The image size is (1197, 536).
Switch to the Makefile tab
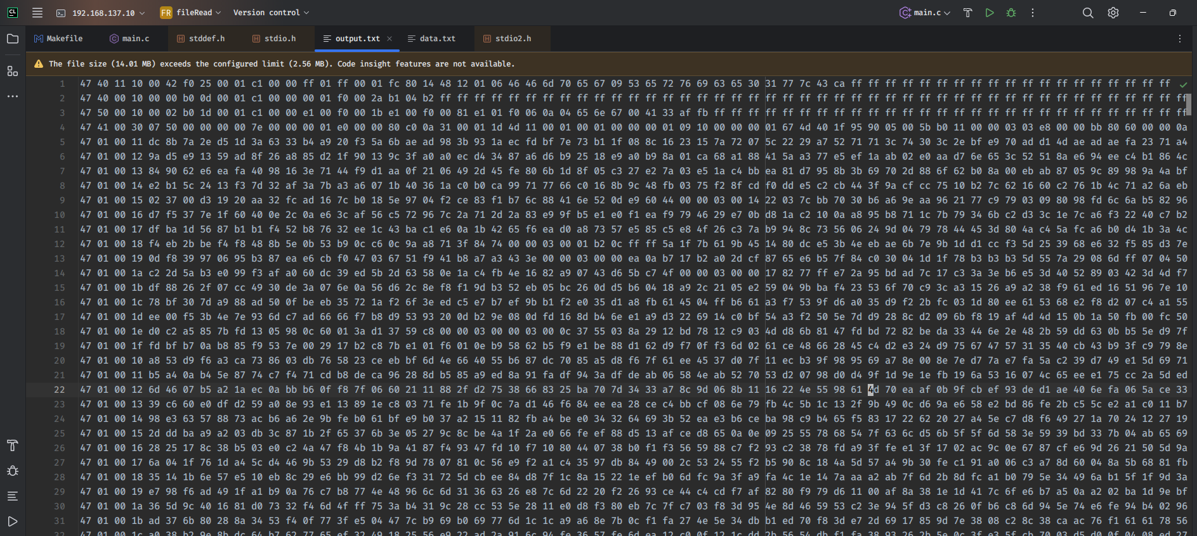click(58, 39)
